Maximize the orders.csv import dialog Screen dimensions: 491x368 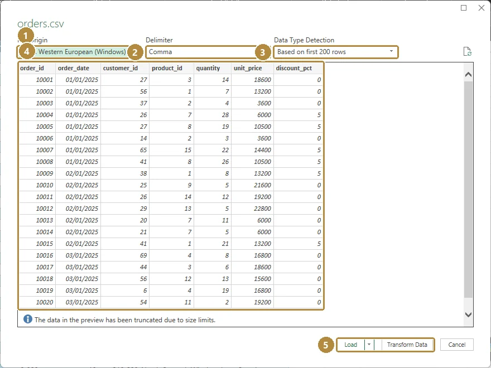point(464,8)
